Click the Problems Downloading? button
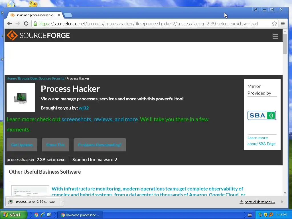 [100, 145]
